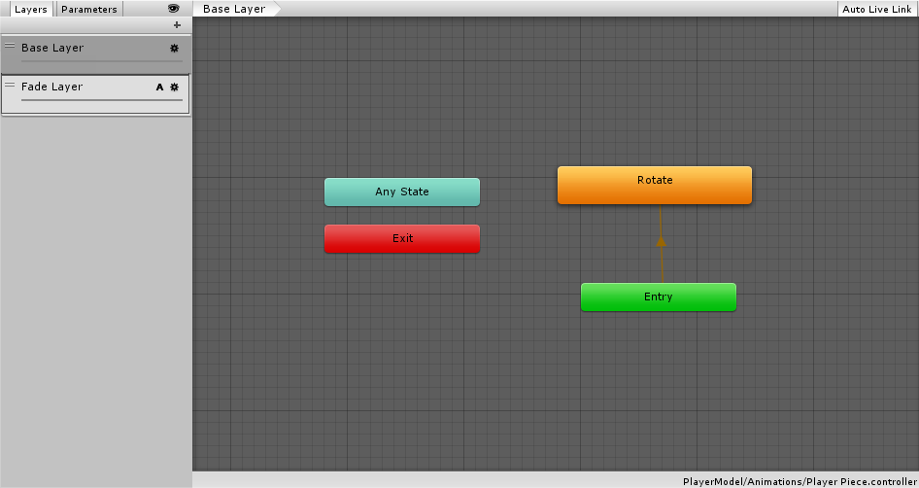The height and width of the screenshot is (488, 919).
Task: Grab the Fade Layer drag handle
Action: [10, 85]
